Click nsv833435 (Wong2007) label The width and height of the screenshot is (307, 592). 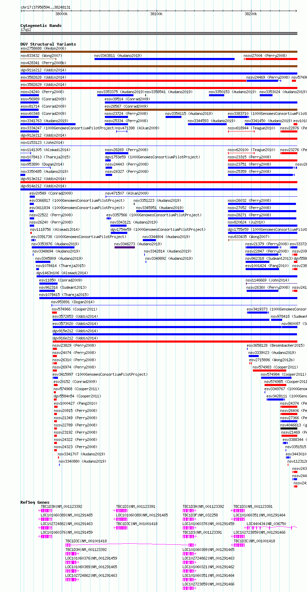click(x=249, y=237)
